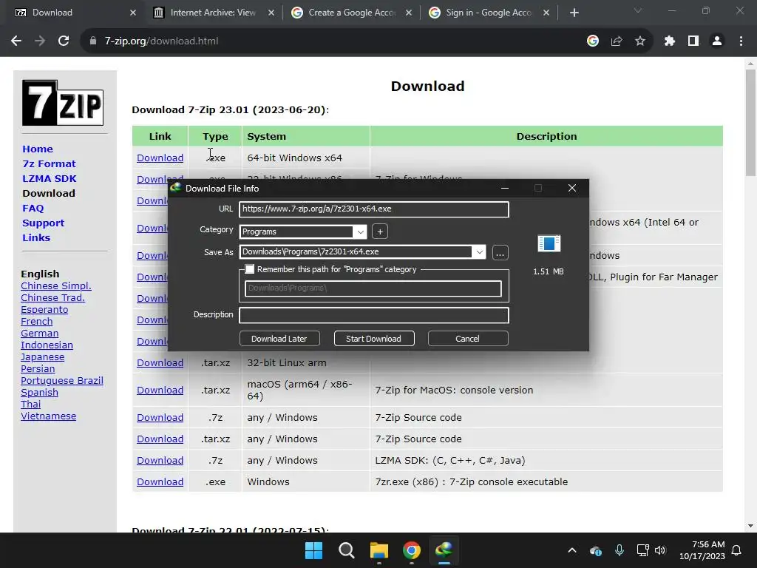The image size is (757, 568).
Task: Expand the Save As path dropdown
Action: click(479, 252)
